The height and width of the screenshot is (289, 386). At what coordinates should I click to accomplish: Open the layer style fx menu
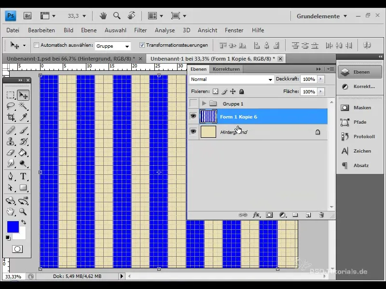point(257,215)
